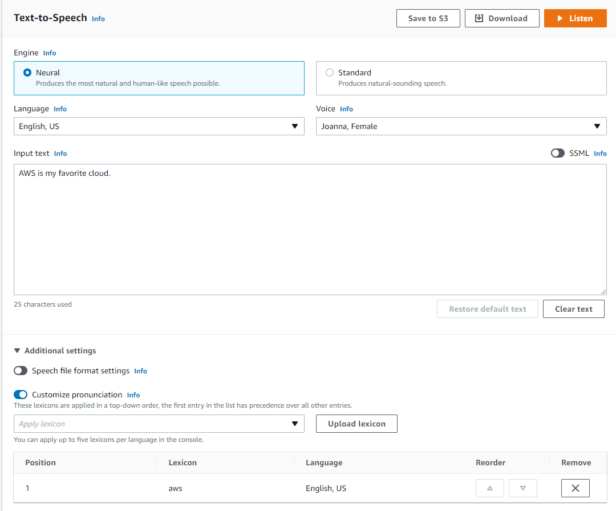Click the Language column header in table

click(324, 462)
